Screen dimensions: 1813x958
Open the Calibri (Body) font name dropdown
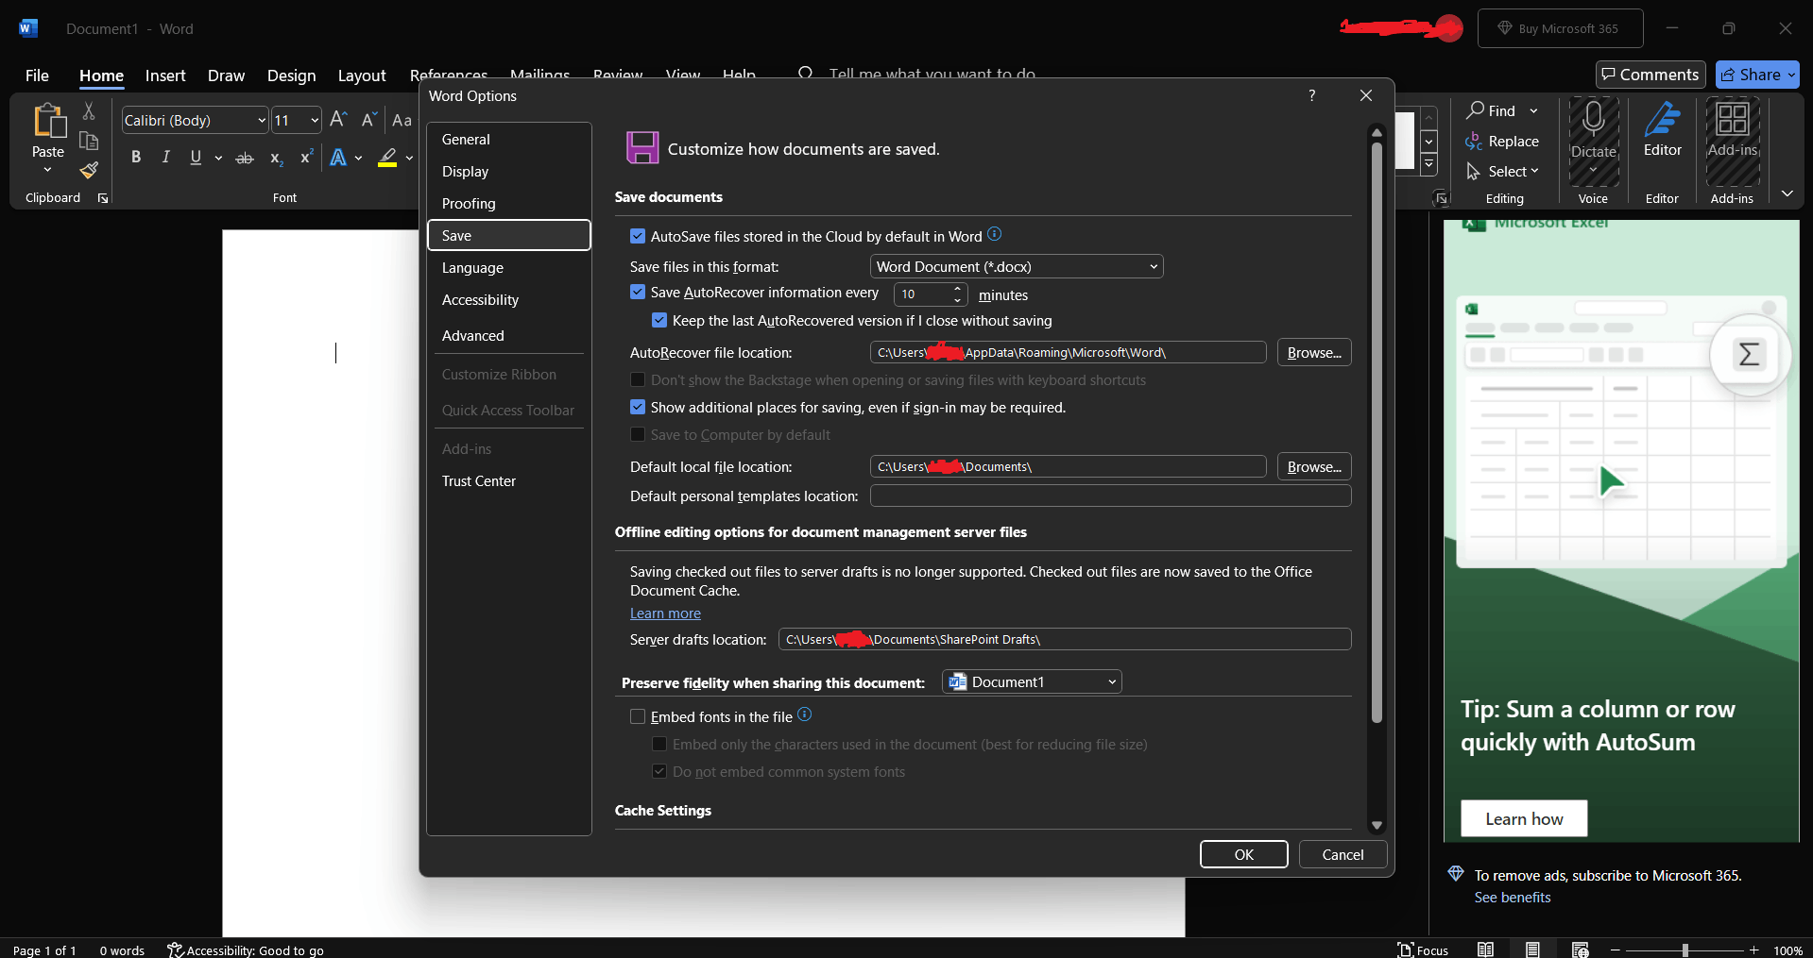pos(262,120)
